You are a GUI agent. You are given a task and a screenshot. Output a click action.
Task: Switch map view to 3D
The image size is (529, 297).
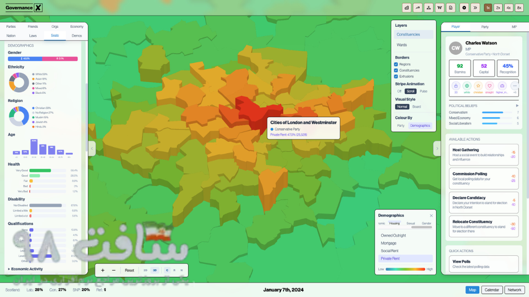coord(155,270)
